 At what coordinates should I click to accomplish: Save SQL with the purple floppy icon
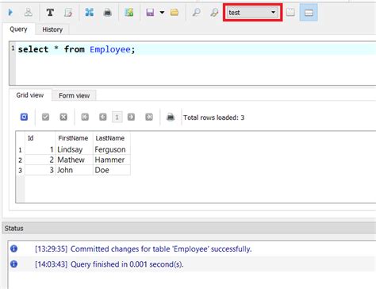[x=150, y=12]
